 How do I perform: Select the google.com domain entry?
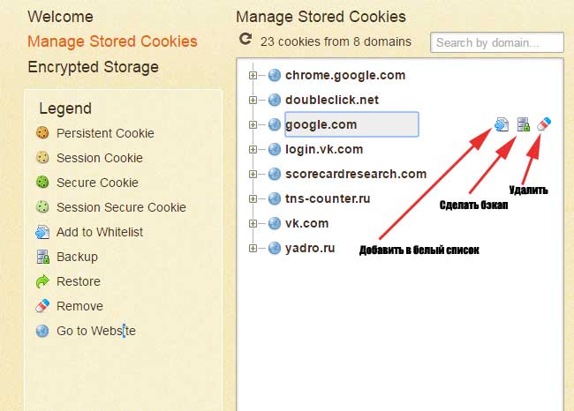[321, 124]
